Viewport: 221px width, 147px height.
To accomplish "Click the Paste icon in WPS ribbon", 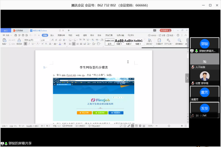I will 4,41.
